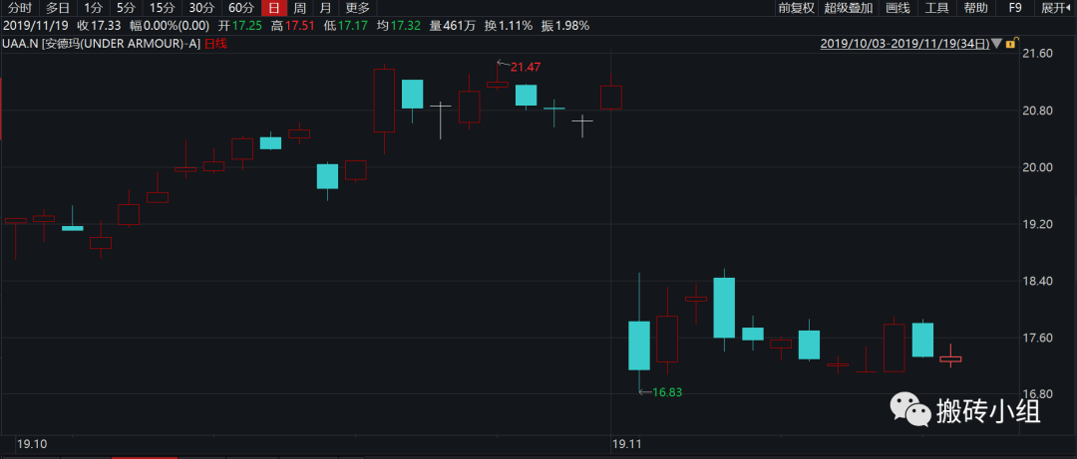Click the open price 开17.25
Screen dimensions: 1077x459
pyautogui.click(x=239, y=26)
